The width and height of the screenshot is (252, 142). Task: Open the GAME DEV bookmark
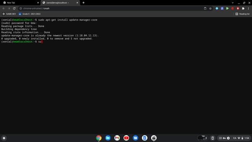tap(9, 14)
